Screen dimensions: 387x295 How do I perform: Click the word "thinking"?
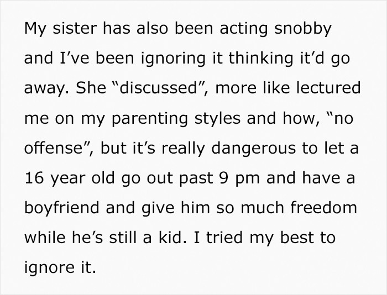(x=260, y=59)
